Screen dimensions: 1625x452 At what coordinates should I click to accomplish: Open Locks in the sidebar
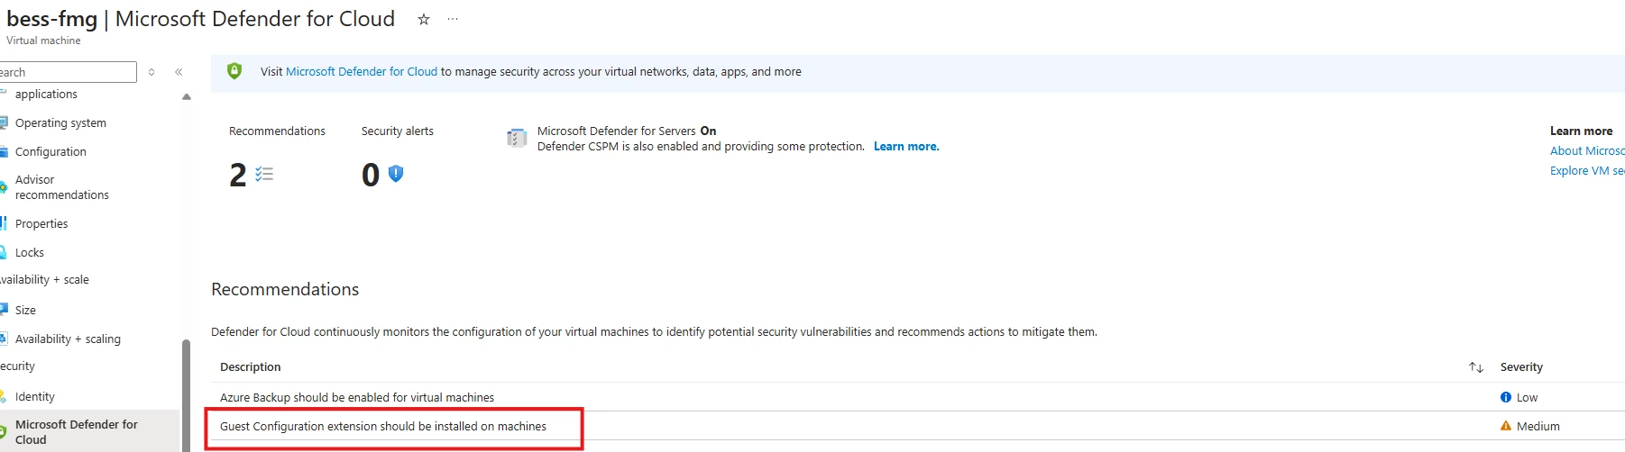[30, 252]
